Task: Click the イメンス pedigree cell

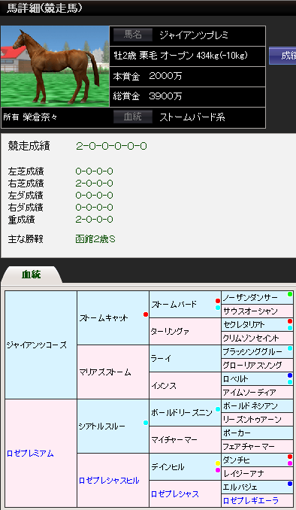Action: click(x=186, y=386)
